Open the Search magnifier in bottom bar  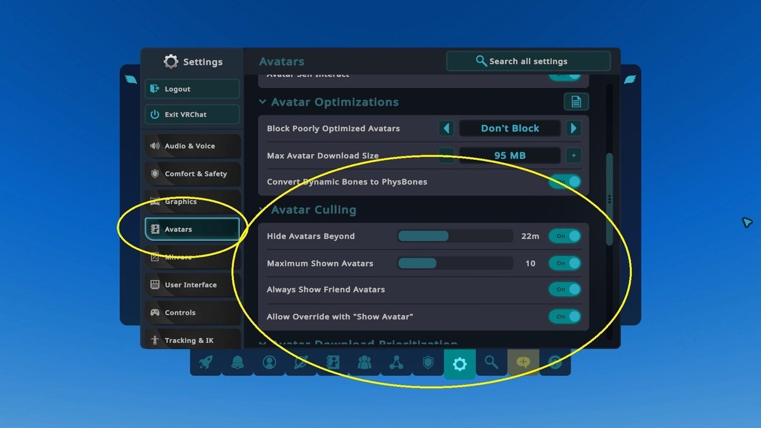point(491,363)
